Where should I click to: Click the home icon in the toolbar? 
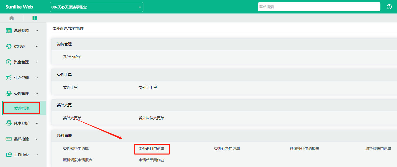pos(11,18)
